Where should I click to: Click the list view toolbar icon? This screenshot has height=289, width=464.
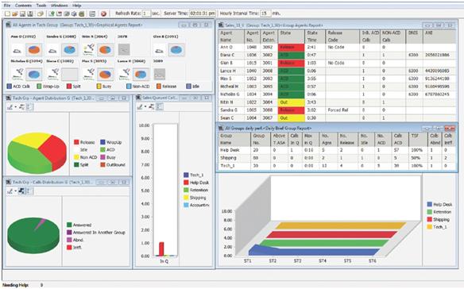92,13
